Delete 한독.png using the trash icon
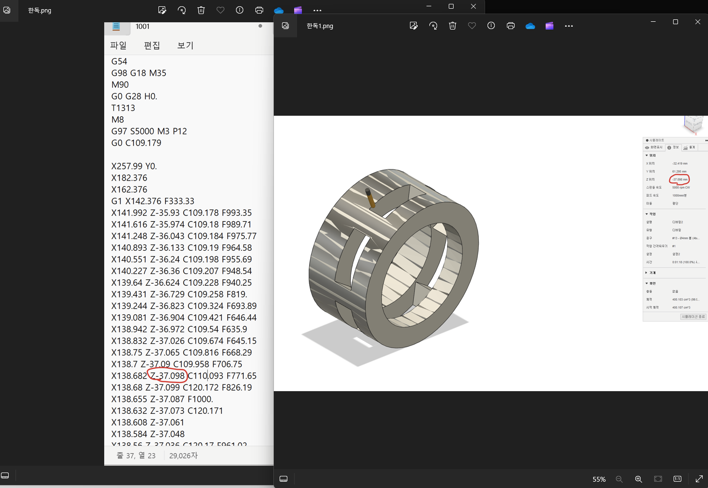Screen dimensions: 708x488 (201, 10)
